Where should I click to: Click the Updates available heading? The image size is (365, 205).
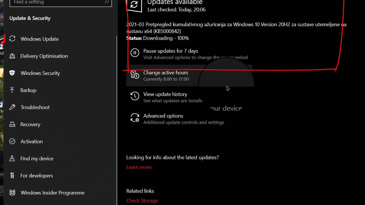coord(175,3)
